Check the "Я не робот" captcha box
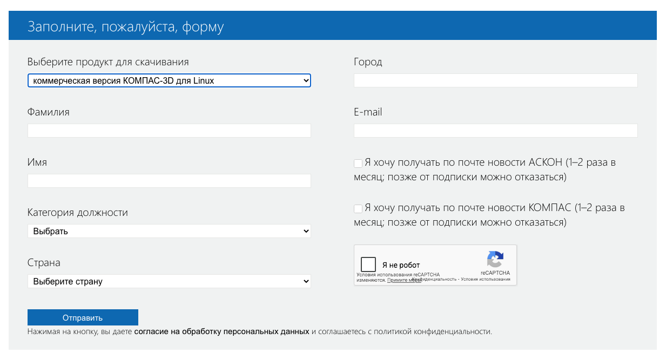The height and width of the screenshot is (353, 666). (368, 264)
